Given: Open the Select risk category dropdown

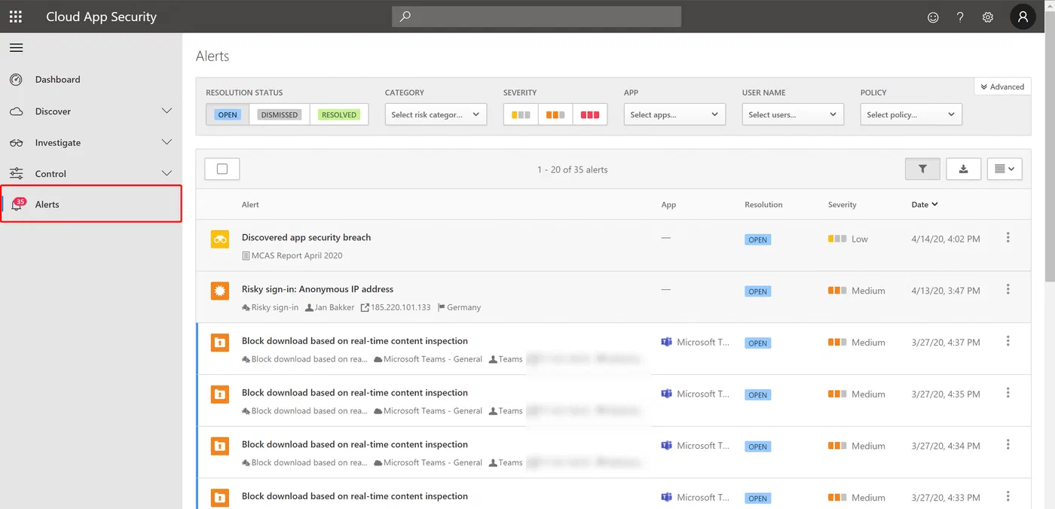Looking at the screenshot, I should tap(436, 114).
